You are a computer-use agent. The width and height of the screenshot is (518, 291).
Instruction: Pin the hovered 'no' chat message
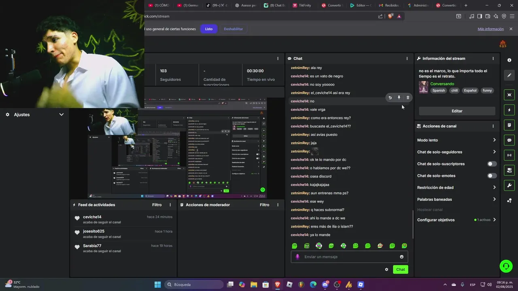399,97
